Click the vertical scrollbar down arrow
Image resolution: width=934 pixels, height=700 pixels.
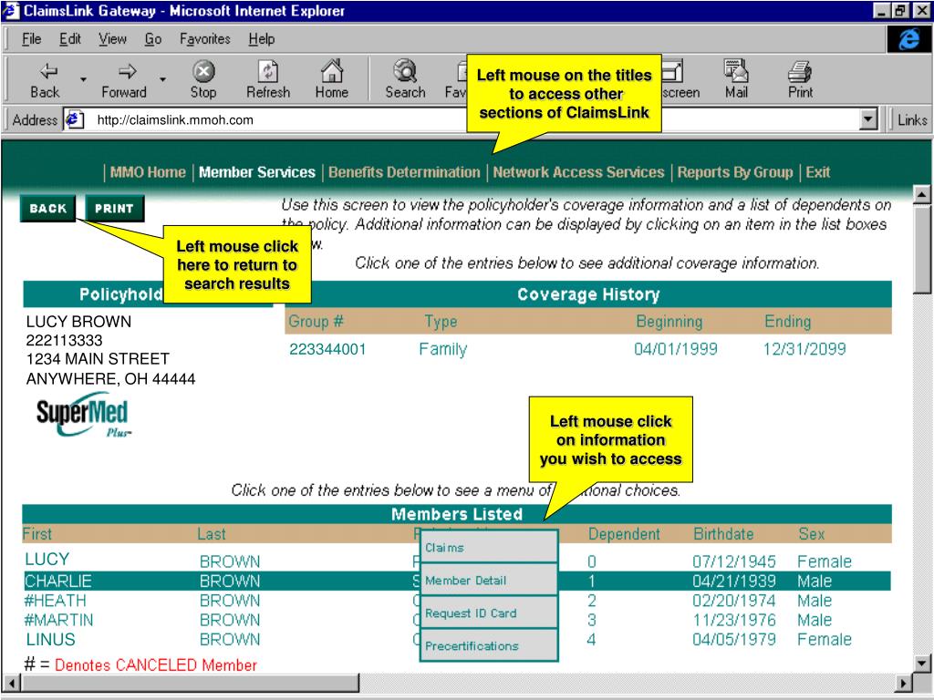coord(921,664)
